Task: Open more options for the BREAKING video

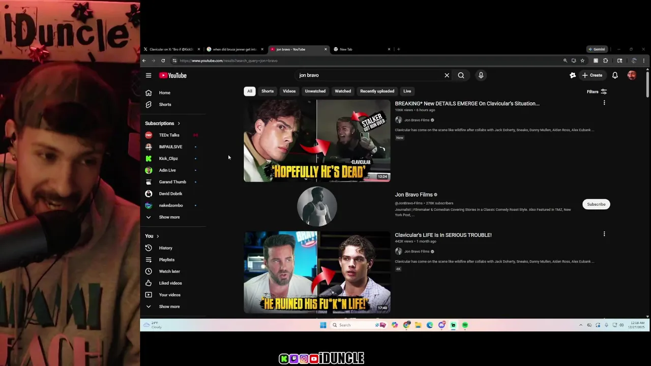Action: [604, 103]
